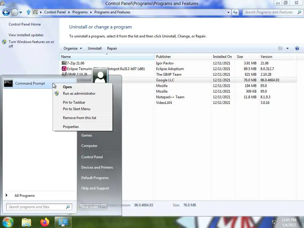Click the Search programs and files box

coord(39,207)
